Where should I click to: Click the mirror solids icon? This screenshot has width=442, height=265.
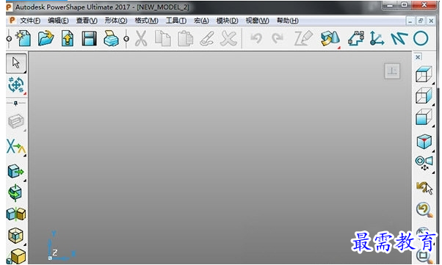16,214
